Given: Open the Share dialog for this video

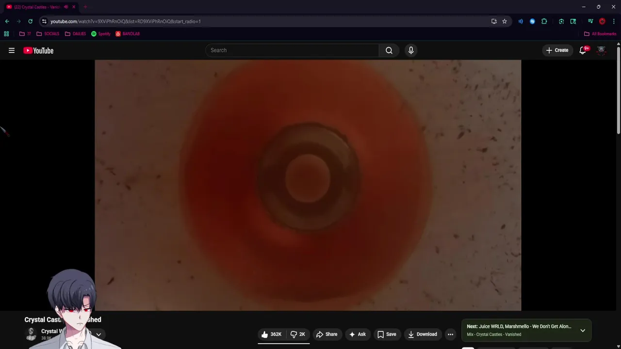Looking at the screenshot, I should pos(327,334).
